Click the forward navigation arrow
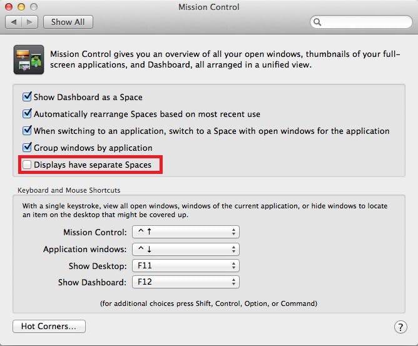This screenshot has height=346, width=418. 29,22
